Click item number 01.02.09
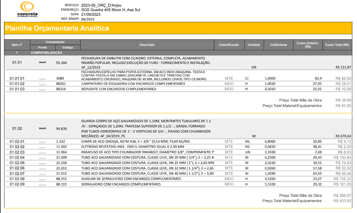 [17, 184]
